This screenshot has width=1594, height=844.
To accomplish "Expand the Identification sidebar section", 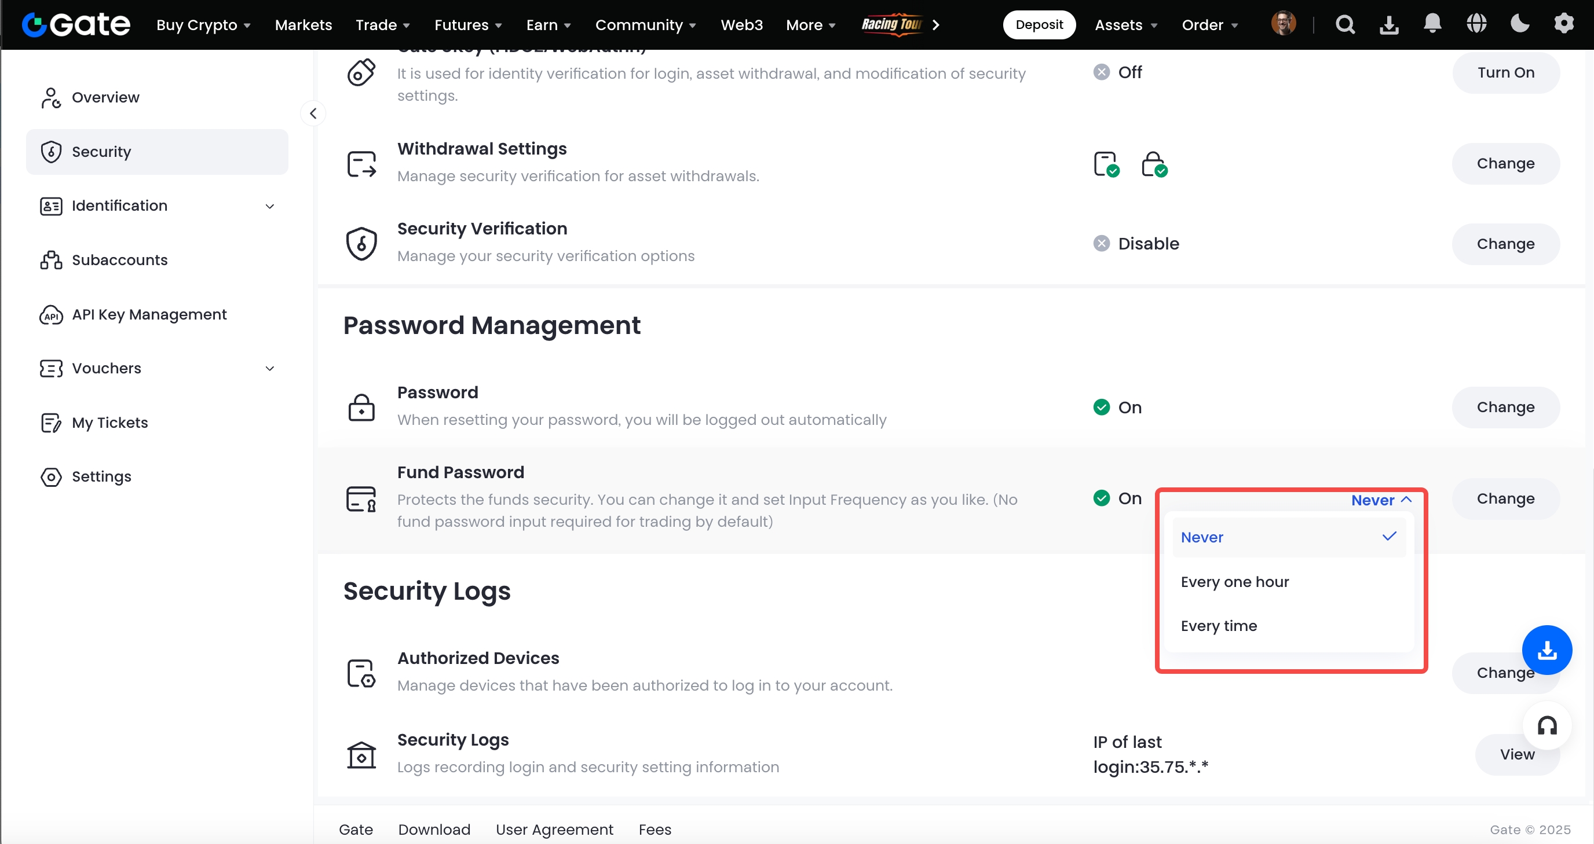I will coord(270,206).
